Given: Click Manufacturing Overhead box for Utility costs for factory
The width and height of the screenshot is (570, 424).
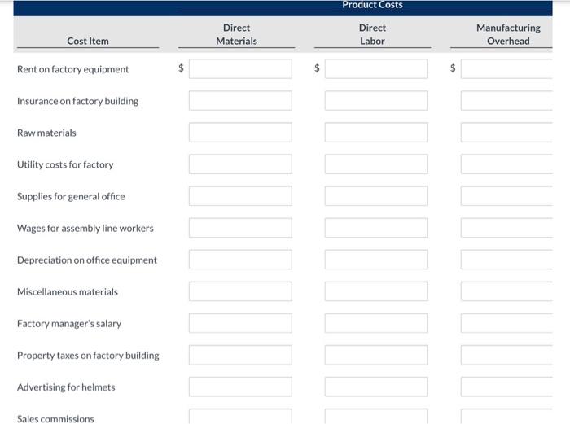Looking at the screenshot, I should pos(506,164).
